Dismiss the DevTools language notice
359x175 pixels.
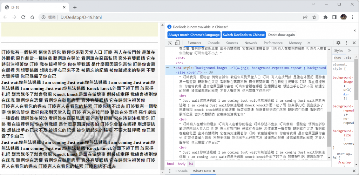(354, 31)
